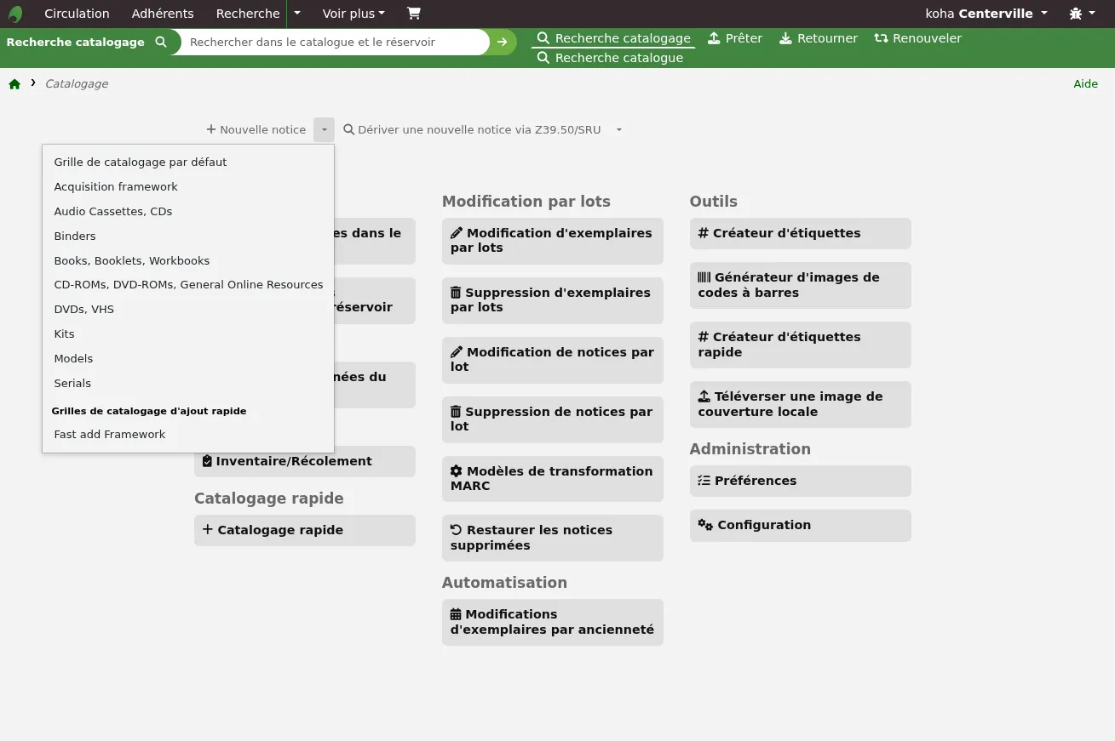
Task: Choose Fast add Framework
Action: (188, 434)
